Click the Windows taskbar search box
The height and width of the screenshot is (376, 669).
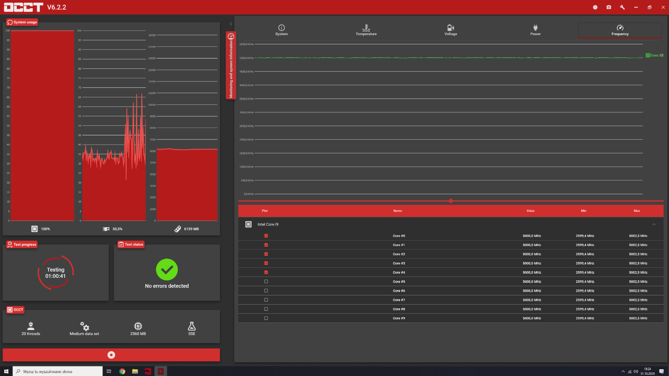(x=59, y=371)
